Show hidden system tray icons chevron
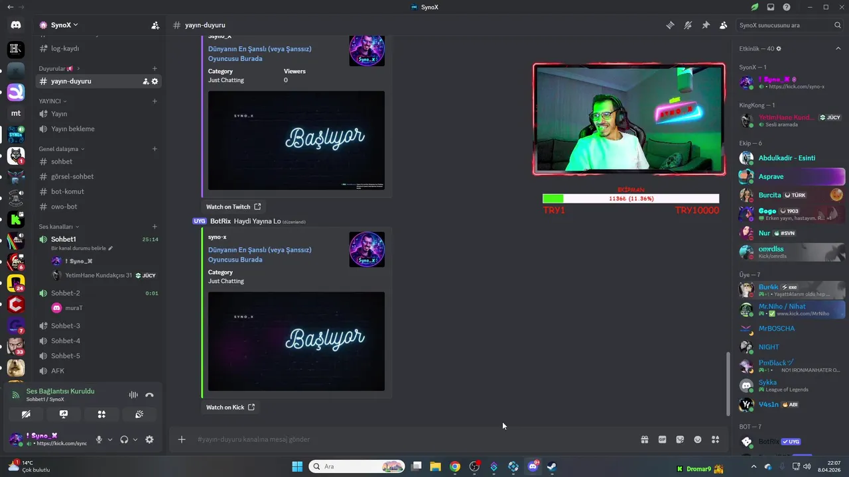 point(753,466)
